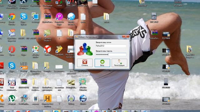The height and width of the screenshot is (112, 200).
Task: Click the Отмена cancel button
Action: point(85,63)
